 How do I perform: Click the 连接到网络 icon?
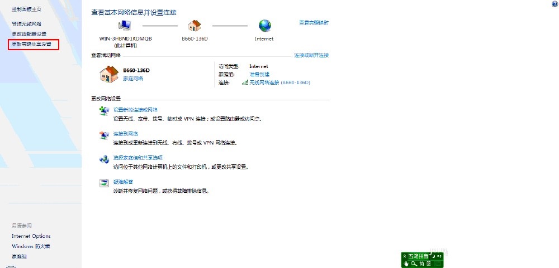(104, 135)
